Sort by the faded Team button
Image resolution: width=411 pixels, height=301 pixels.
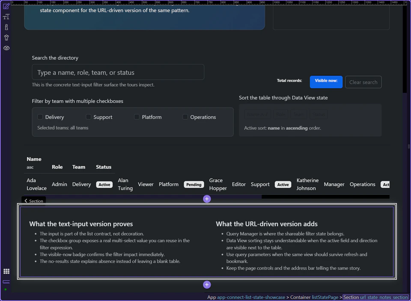[x=299, y=114]
